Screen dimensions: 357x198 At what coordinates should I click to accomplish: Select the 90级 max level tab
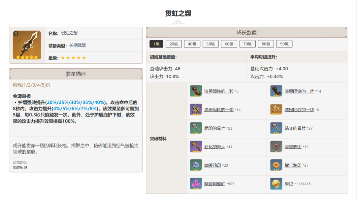284,44
